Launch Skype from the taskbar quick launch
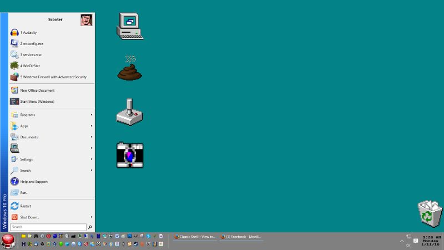The image size is (444, 250). (148, 236)
